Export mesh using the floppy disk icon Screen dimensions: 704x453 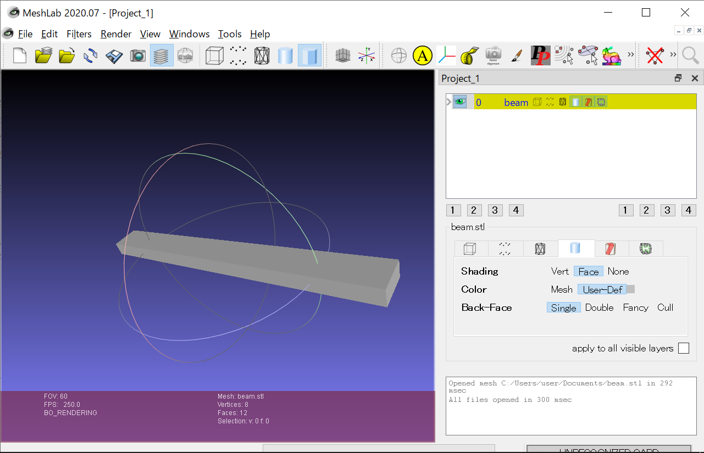pyautogui.click(x=114, y=55)
